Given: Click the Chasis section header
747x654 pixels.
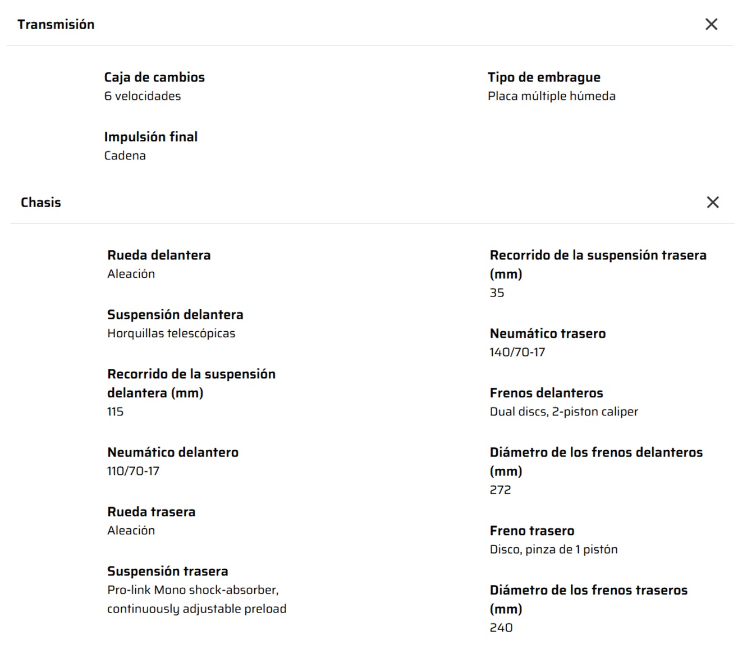Looking at the screenshot, I should click(x=41, y=202).
